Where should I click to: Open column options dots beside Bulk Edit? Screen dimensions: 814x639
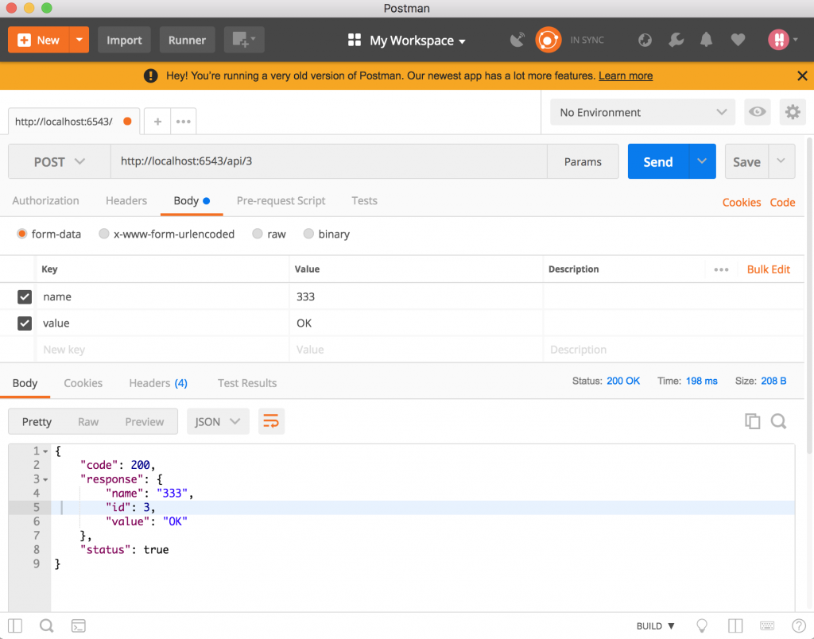(721, 269)
